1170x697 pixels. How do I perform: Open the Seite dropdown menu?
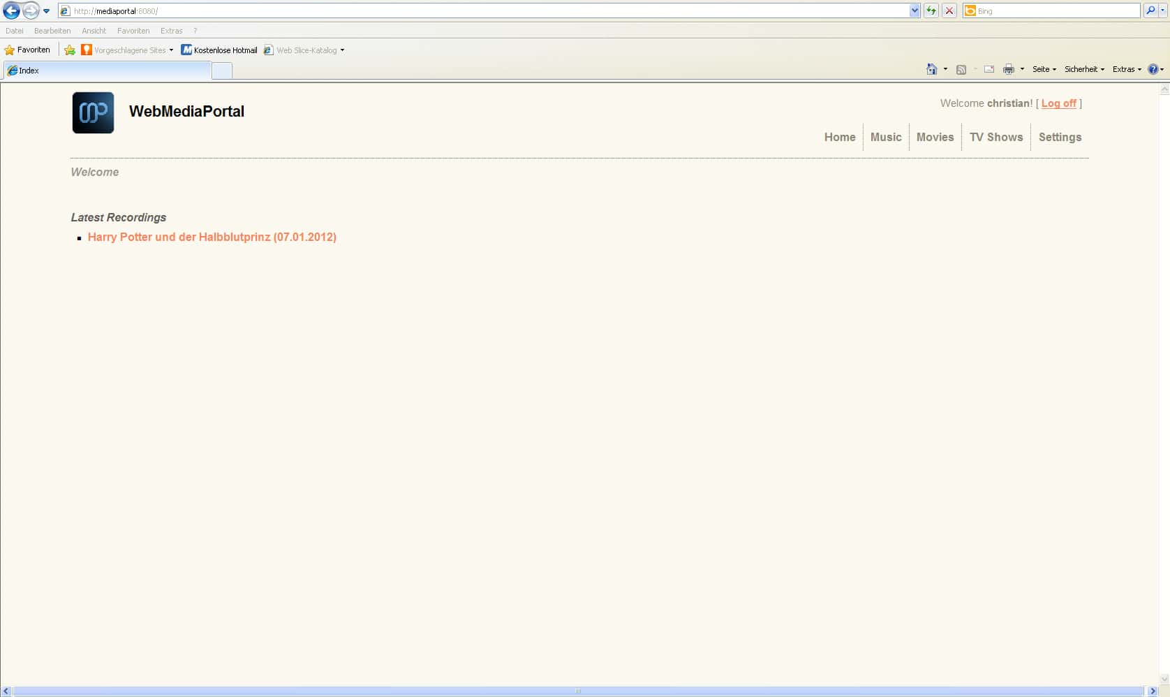pyautogui.click(x=1044, y=69)
